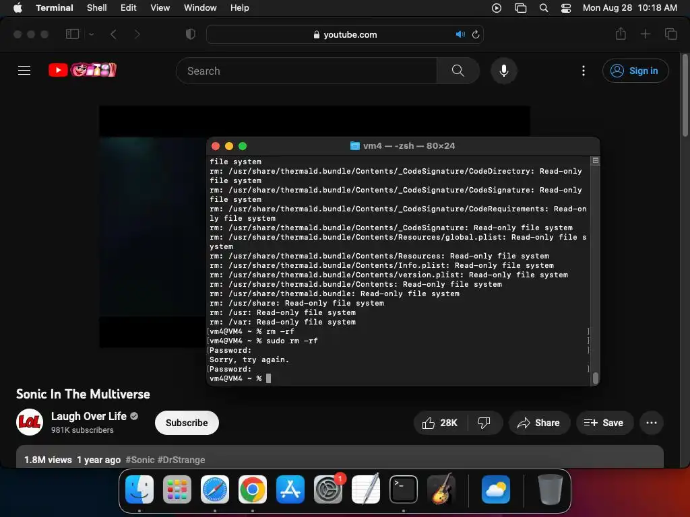Click the YouTube search field
Screen dimensions: 690x517
307,71
